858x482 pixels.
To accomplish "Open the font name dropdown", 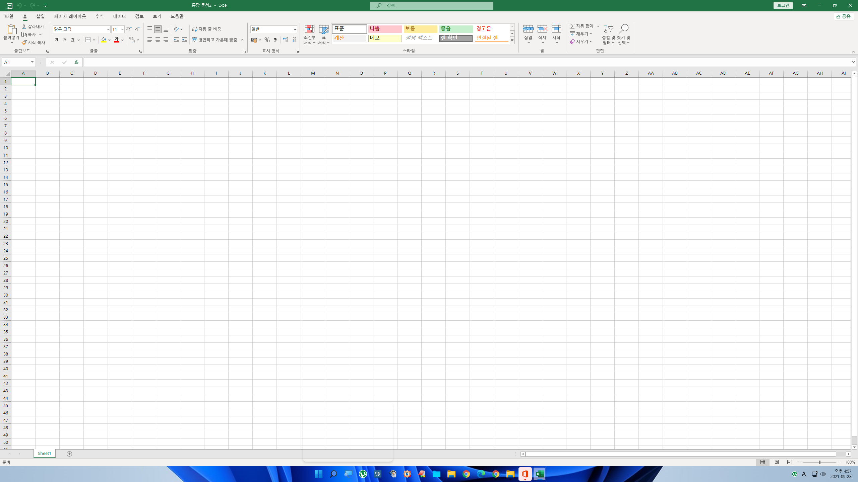I will (x=108, y=29).
